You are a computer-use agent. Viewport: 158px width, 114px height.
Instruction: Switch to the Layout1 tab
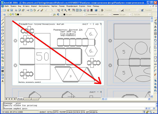pos(27,99)
